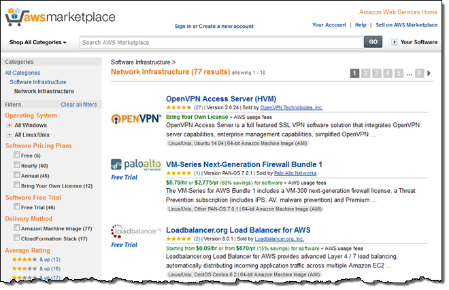Toggle the Hourly pricing plan checkbox

tap(17, 165)
